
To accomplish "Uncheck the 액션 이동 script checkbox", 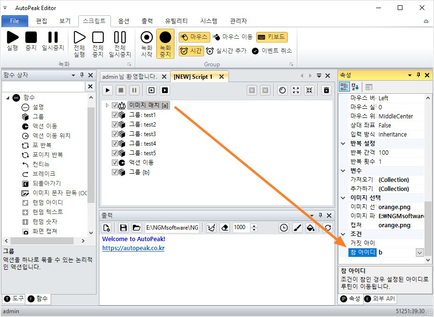I will click(x=115, y=162).
